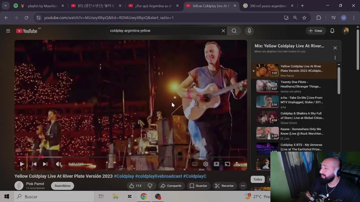Image resolution: width=360 pixels, height=202 pixels.
Task: Open File Explorer from the taskbar
Action: (116, 197)
